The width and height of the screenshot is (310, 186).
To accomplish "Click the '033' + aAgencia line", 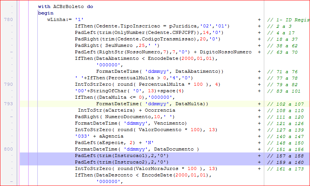I will [99, 136].
